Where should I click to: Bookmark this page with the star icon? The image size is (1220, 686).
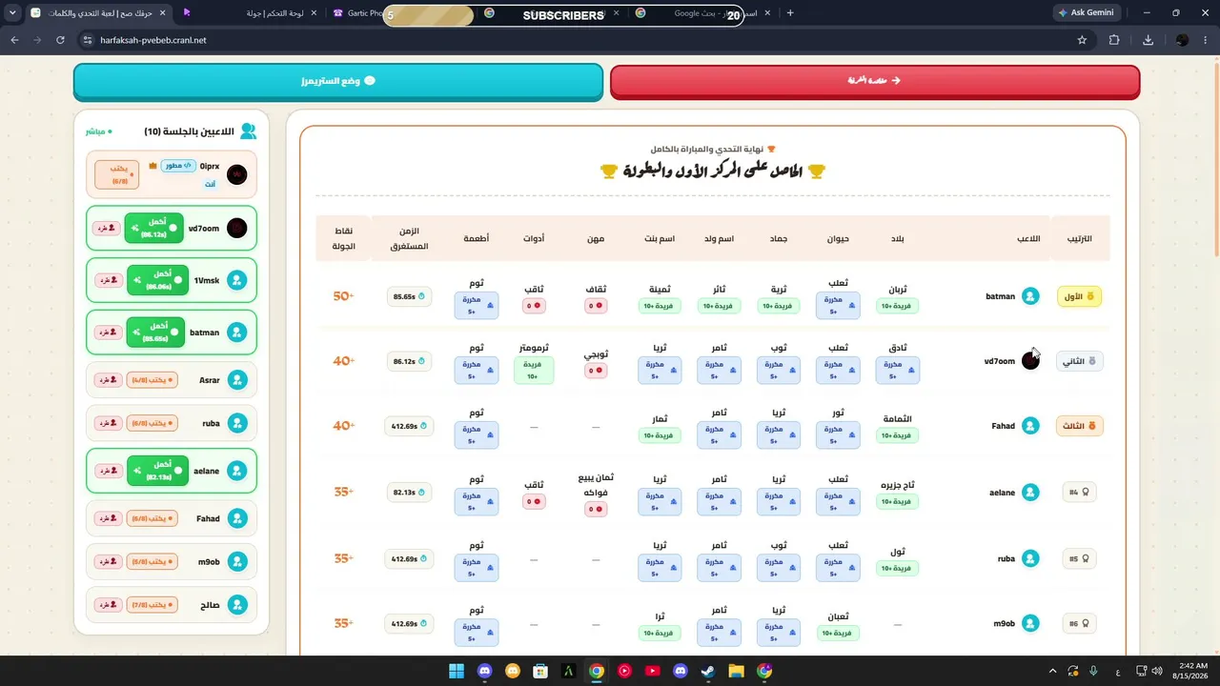[1082, 40]
